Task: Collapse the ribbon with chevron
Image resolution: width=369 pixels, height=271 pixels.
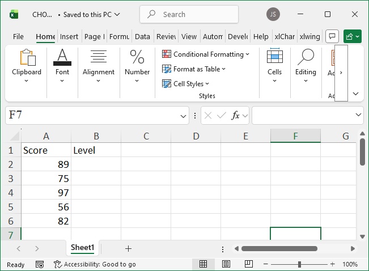Action: [x=355, y=94]
